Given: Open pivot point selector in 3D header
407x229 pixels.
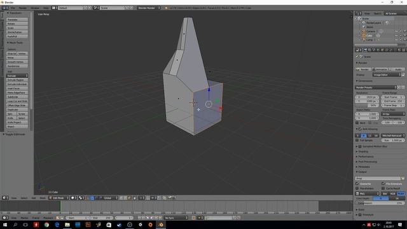Looking at the screenshot, I should tap(81, 198).
